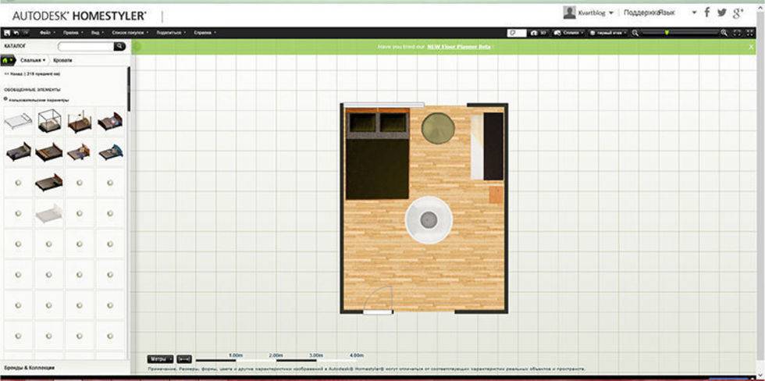Image resolution: width=765 pixels, height=381 pixels.
Task: Switch to 3D view
Action: click(538, 33)
